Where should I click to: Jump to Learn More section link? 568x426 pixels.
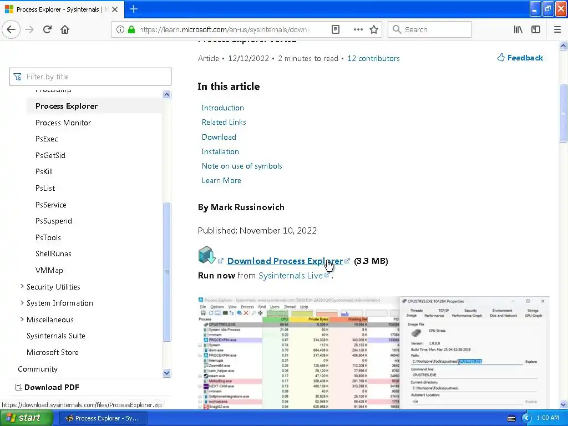pos(221,181)
